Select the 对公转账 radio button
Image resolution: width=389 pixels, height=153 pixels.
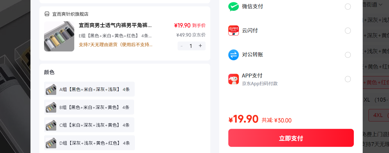click(348, 55)
